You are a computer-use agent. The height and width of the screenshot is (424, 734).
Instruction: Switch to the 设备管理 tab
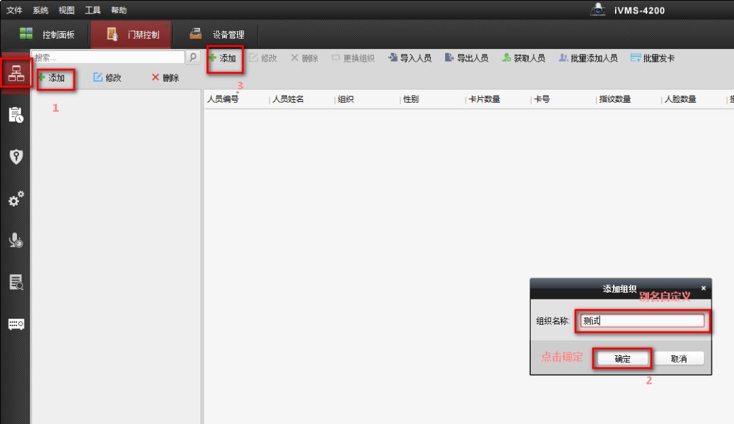pyautogui.click(x=217, y=34)
